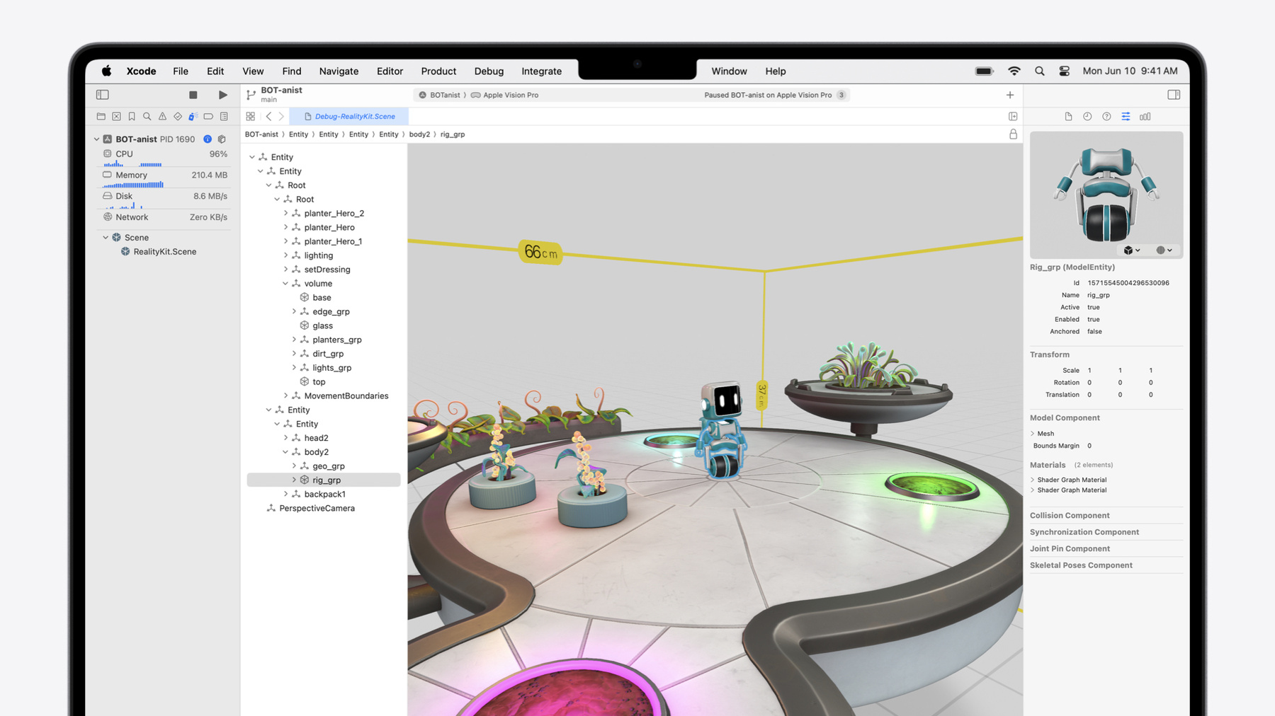1275x716 pixels.
Task: Open the Product menu
Action: [438, 71]
